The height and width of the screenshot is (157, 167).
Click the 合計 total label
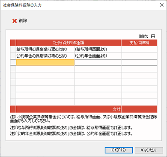[x=116, y=109]
